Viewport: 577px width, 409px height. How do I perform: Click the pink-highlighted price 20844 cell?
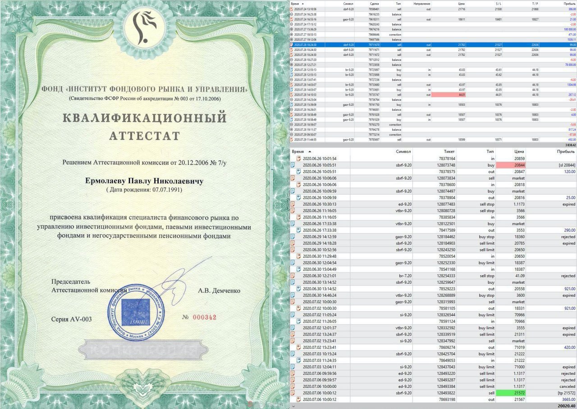[511, 165]
